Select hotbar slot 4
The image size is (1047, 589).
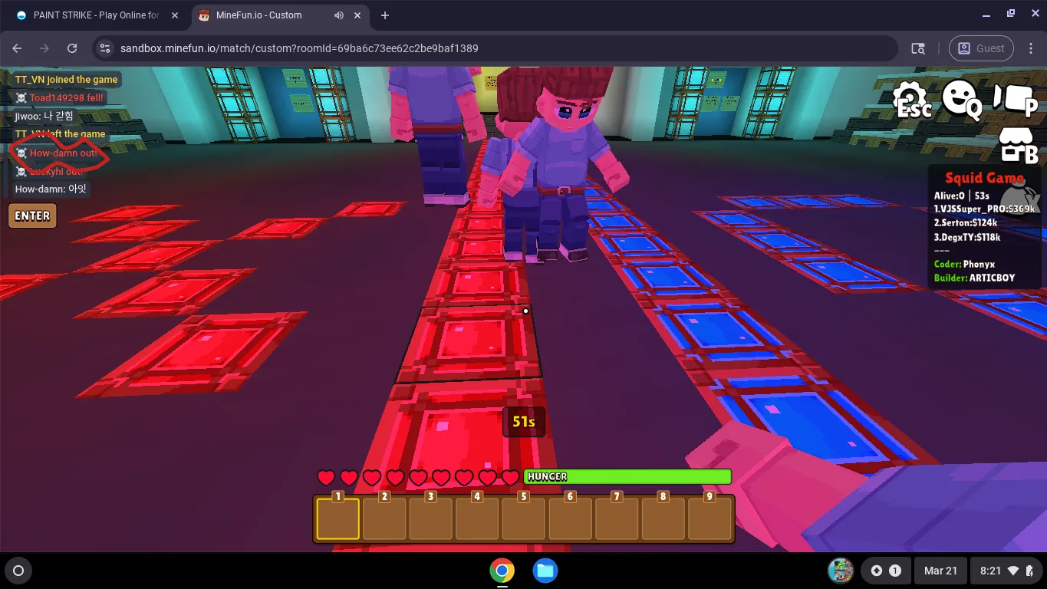click(477, 518)
